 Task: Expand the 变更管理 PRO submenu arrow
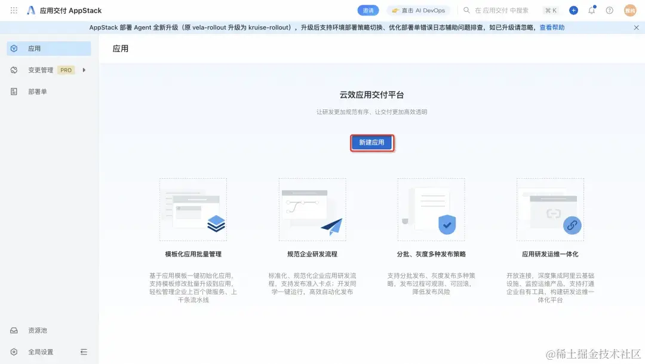(x=83, y=69)
